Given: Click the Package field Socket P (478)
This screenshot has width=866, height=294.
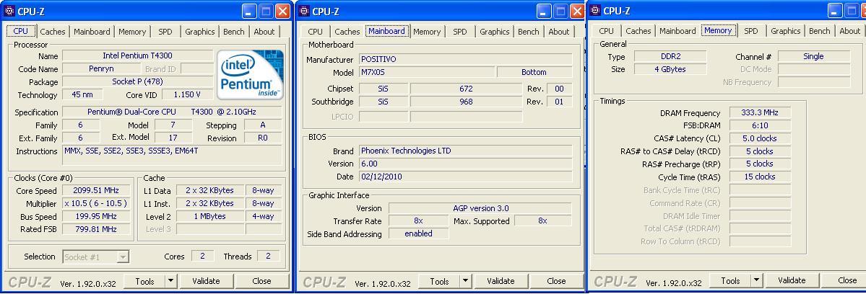Looking at the screenshot, I should [x=137, y=81].
